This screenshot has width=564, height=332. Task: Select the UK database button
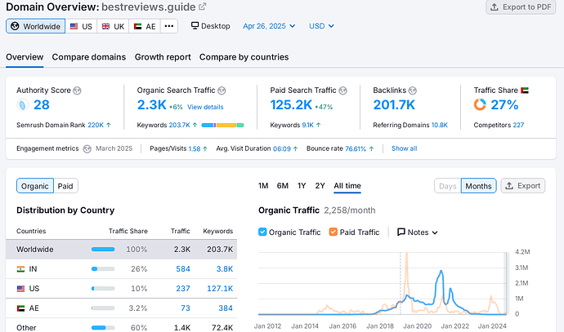point(113,26)
